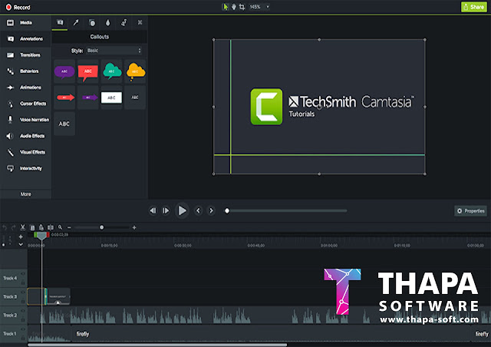Enable the crop tool above canvas
This screenshot has height=347, width=491.
coord(242,7)
